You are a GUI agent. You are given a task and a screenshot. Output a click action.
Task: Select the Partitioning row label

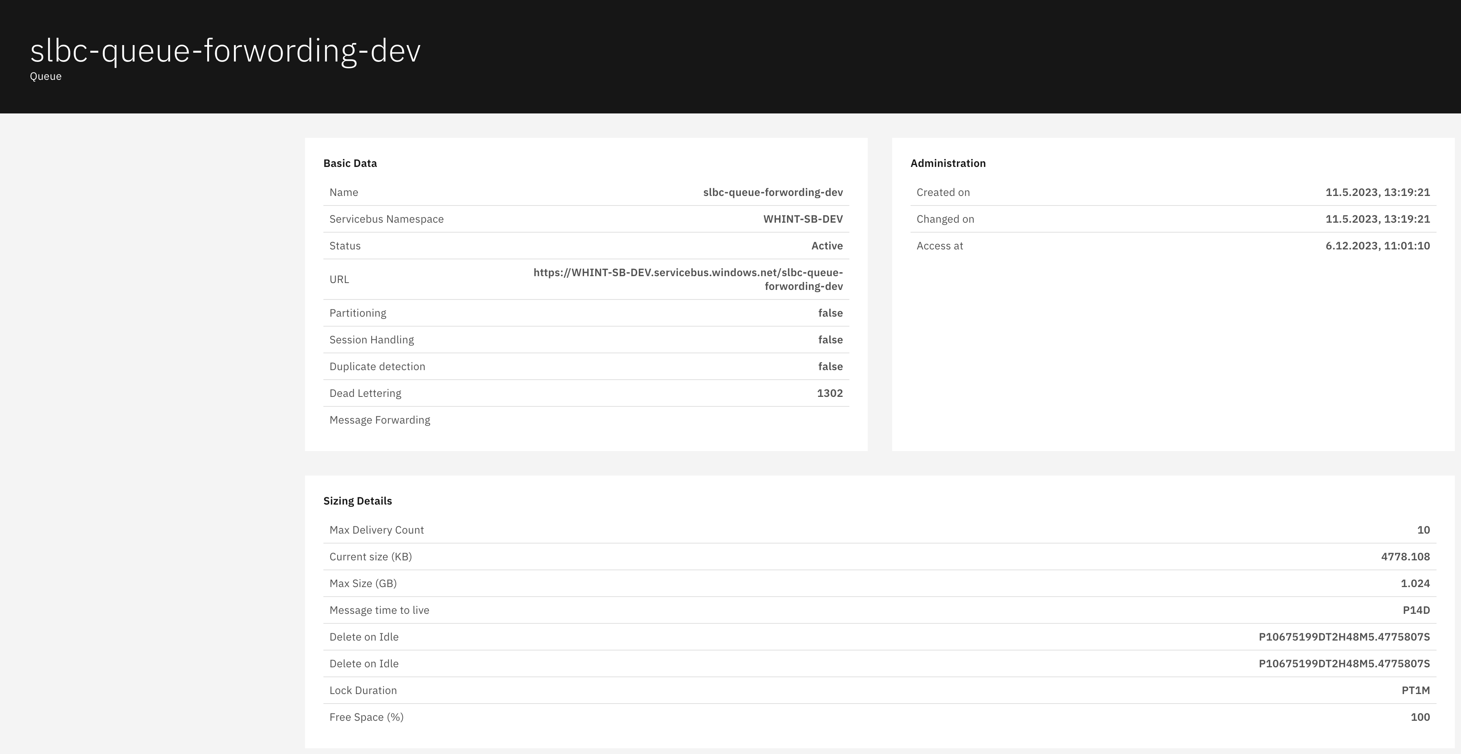pos(357,313)
